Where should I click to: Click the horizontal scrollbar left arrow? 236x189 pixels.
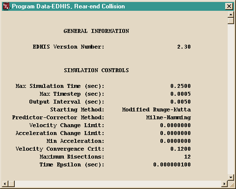5,184
